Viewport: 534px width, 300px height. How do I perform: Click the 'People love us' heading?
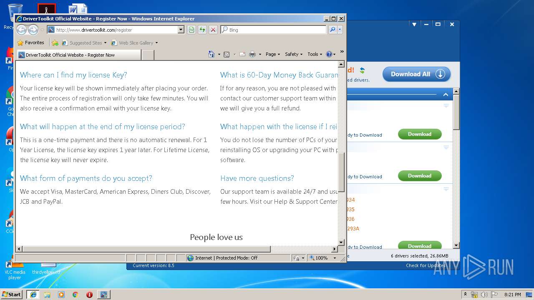pyautogui.click(x=216, y=237)
